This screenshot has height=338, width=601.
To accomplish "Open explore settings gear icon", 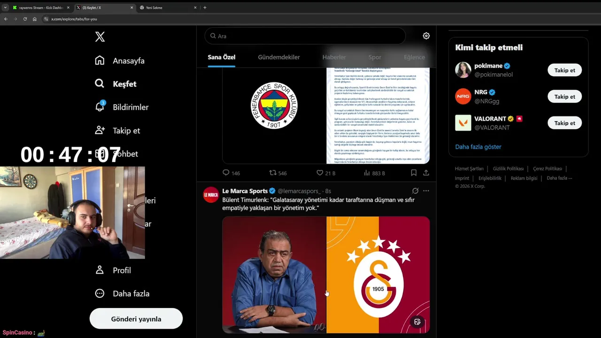I will click(426, 36).
